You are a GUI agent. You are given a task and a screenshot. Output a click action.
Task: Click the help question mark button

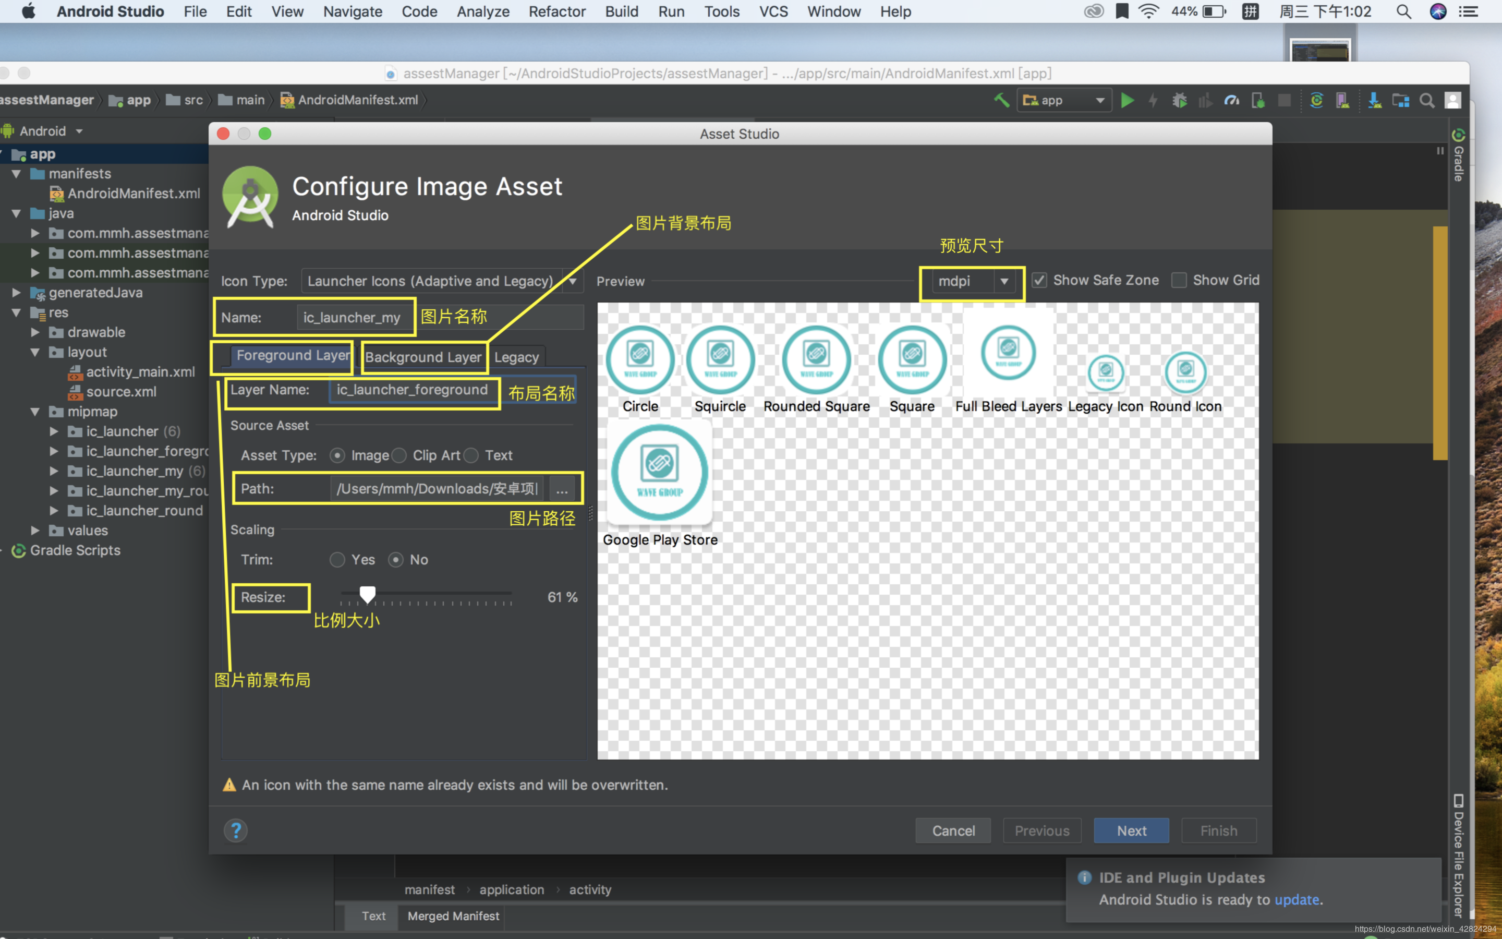point(236,830)
